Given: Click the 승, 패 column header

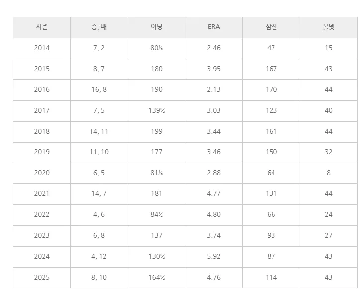Looking at the screenshot, I should pos(99,27).
